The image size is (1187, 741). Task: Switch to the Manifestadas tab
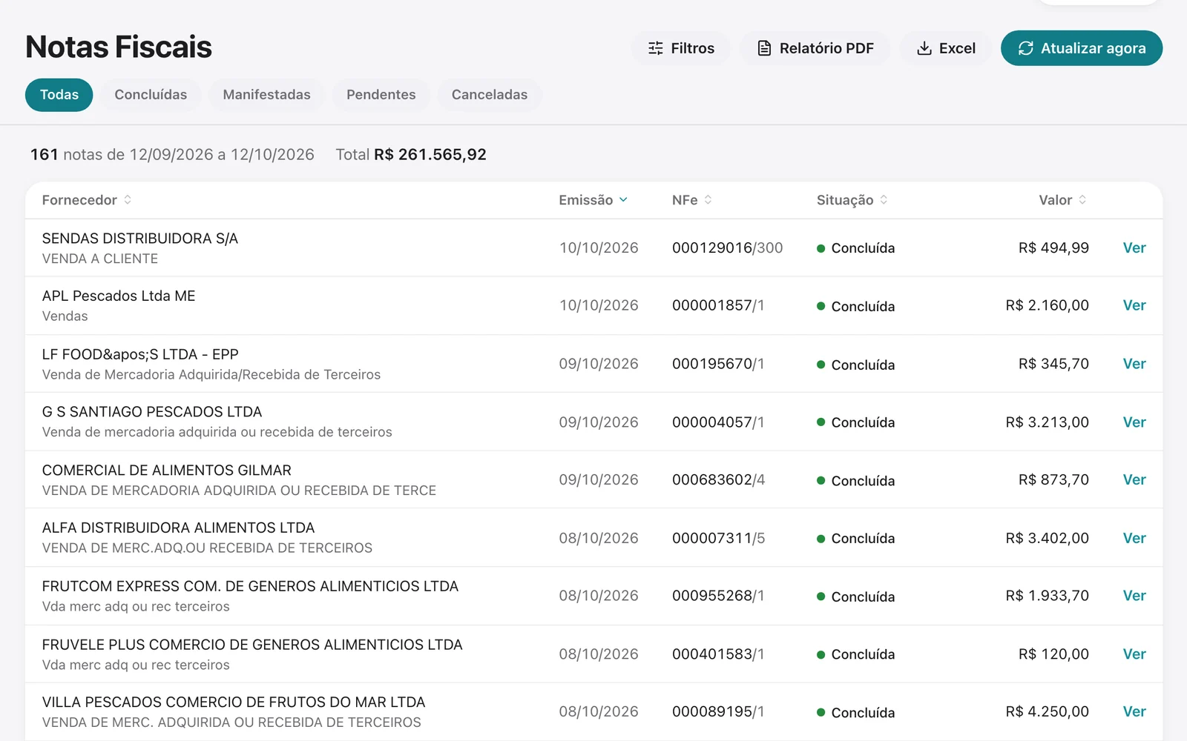(x=267, y=95)
